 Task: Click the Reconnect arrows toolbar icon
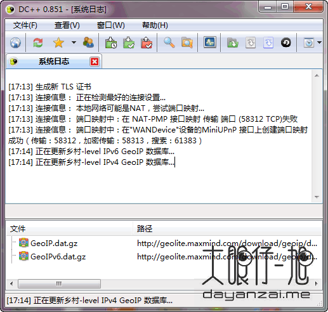38,42
